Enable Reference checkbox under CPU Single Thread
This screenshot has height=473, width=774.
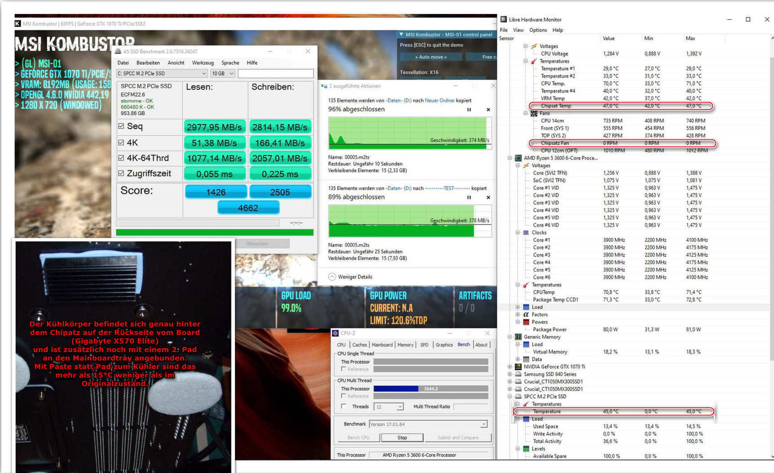344,369
